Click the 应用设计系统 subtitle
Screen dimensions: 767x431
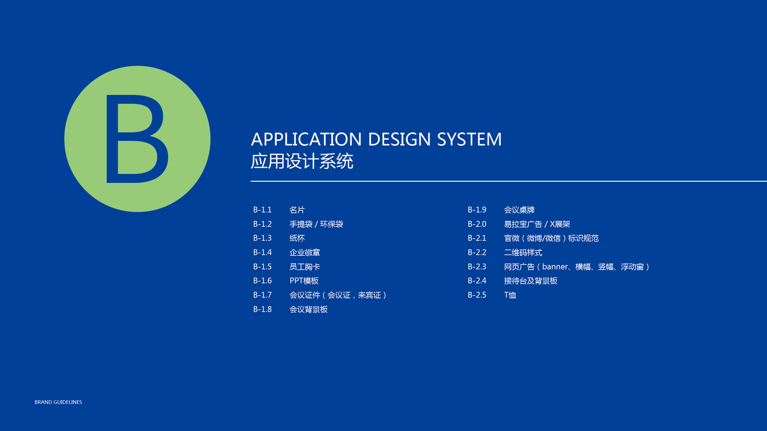click(302, 162)
